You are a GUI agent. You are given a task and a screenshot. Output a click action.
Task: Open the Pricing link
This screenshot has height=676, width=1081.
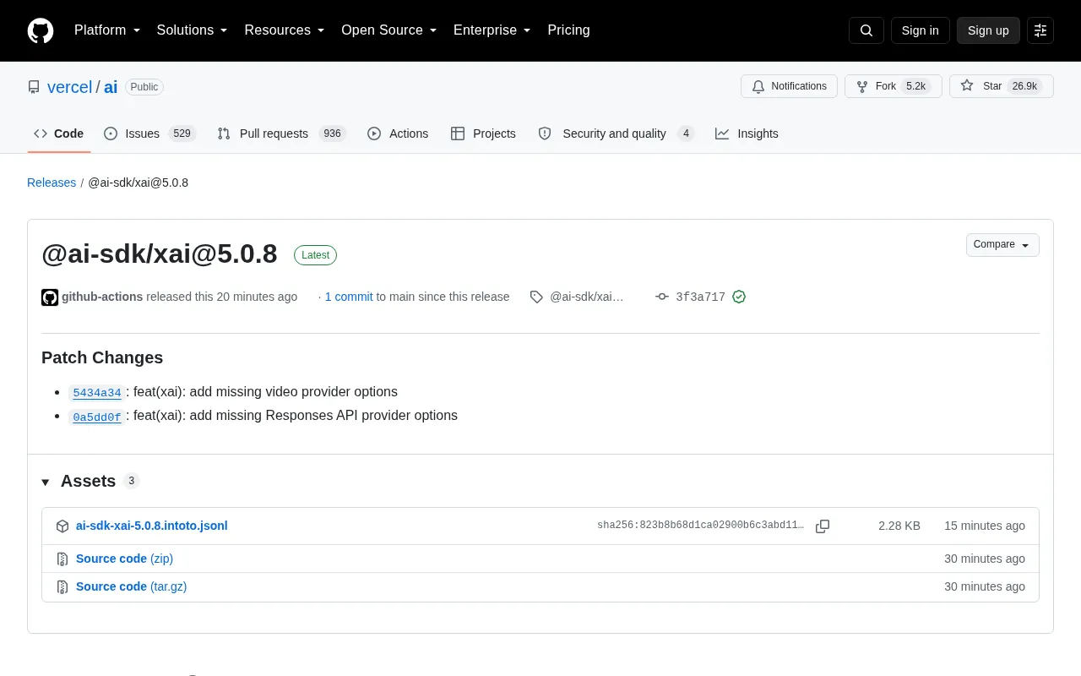(568, 30)
